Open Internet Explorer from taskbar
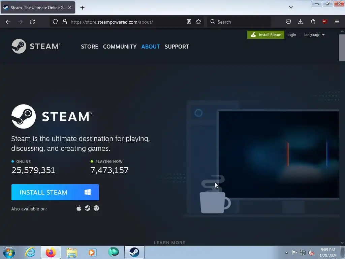 point(30,252)
